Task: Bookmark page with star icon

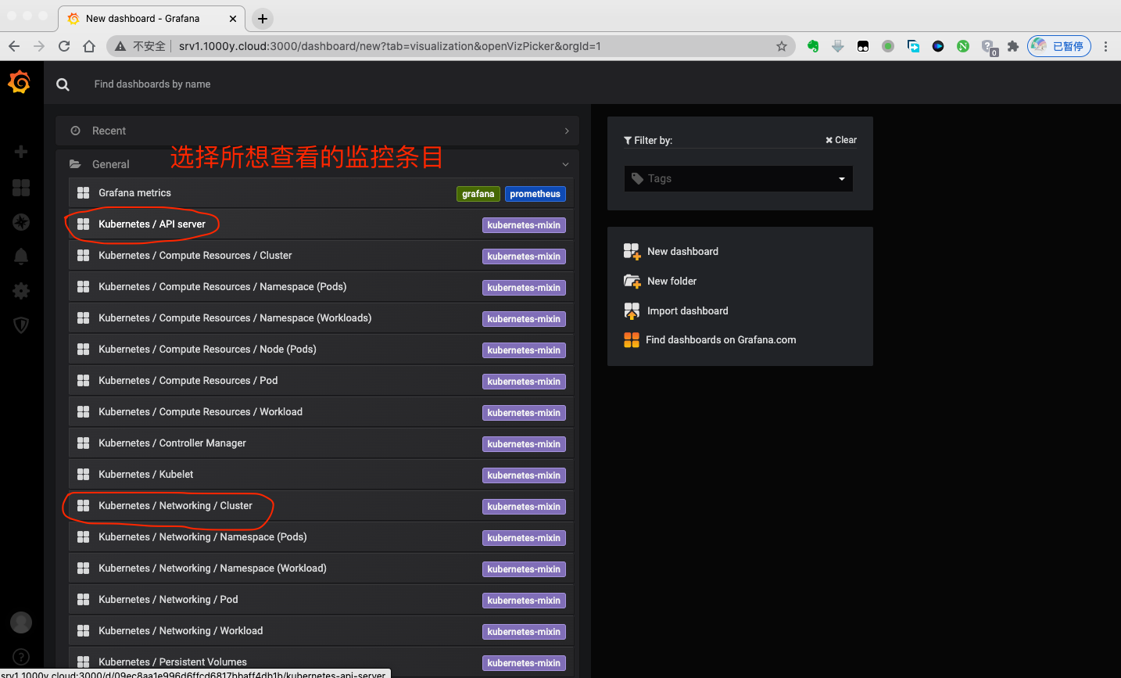Action: (x=781, y=46)
